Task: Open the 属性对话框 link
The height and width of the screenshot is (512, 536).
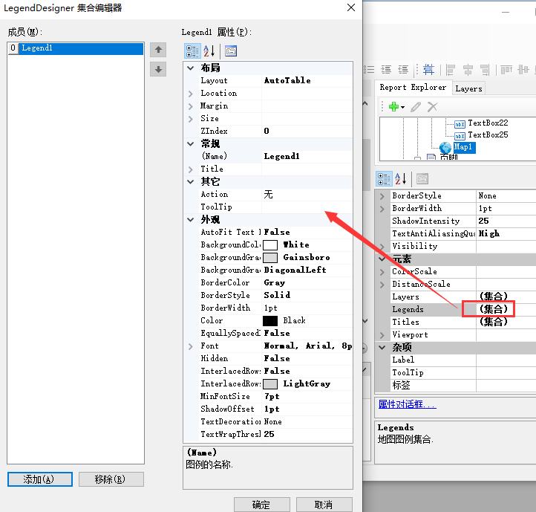Action: pyautogui.click(x=407, y=404)
